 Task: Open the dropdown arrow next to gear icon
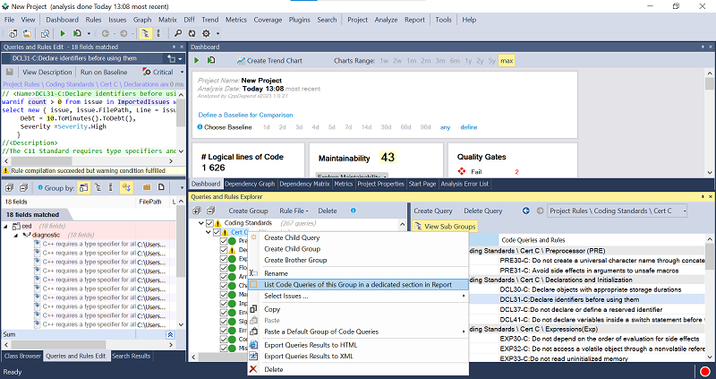(x=217, y=33)
